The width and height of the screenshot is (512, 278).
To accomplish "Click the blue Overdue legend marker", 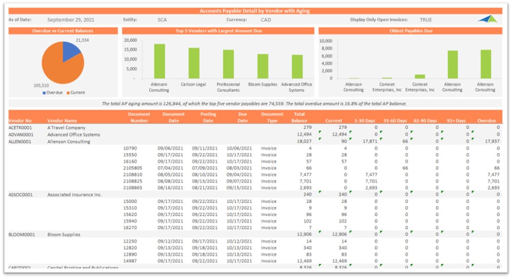I will click(x=44, y=93).
